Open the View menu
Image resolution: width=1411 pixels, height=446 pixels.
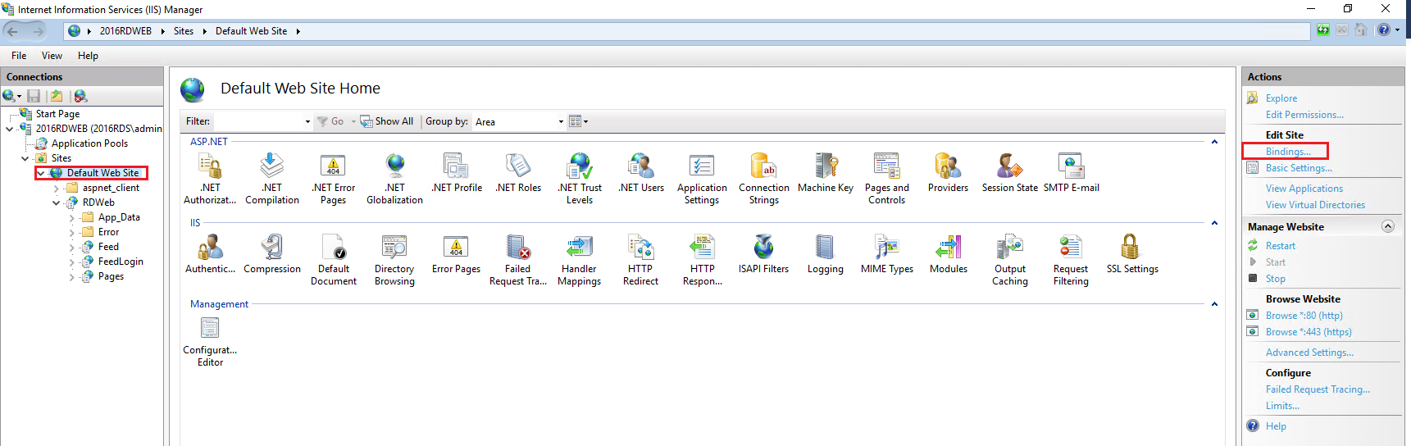(52, 56)
